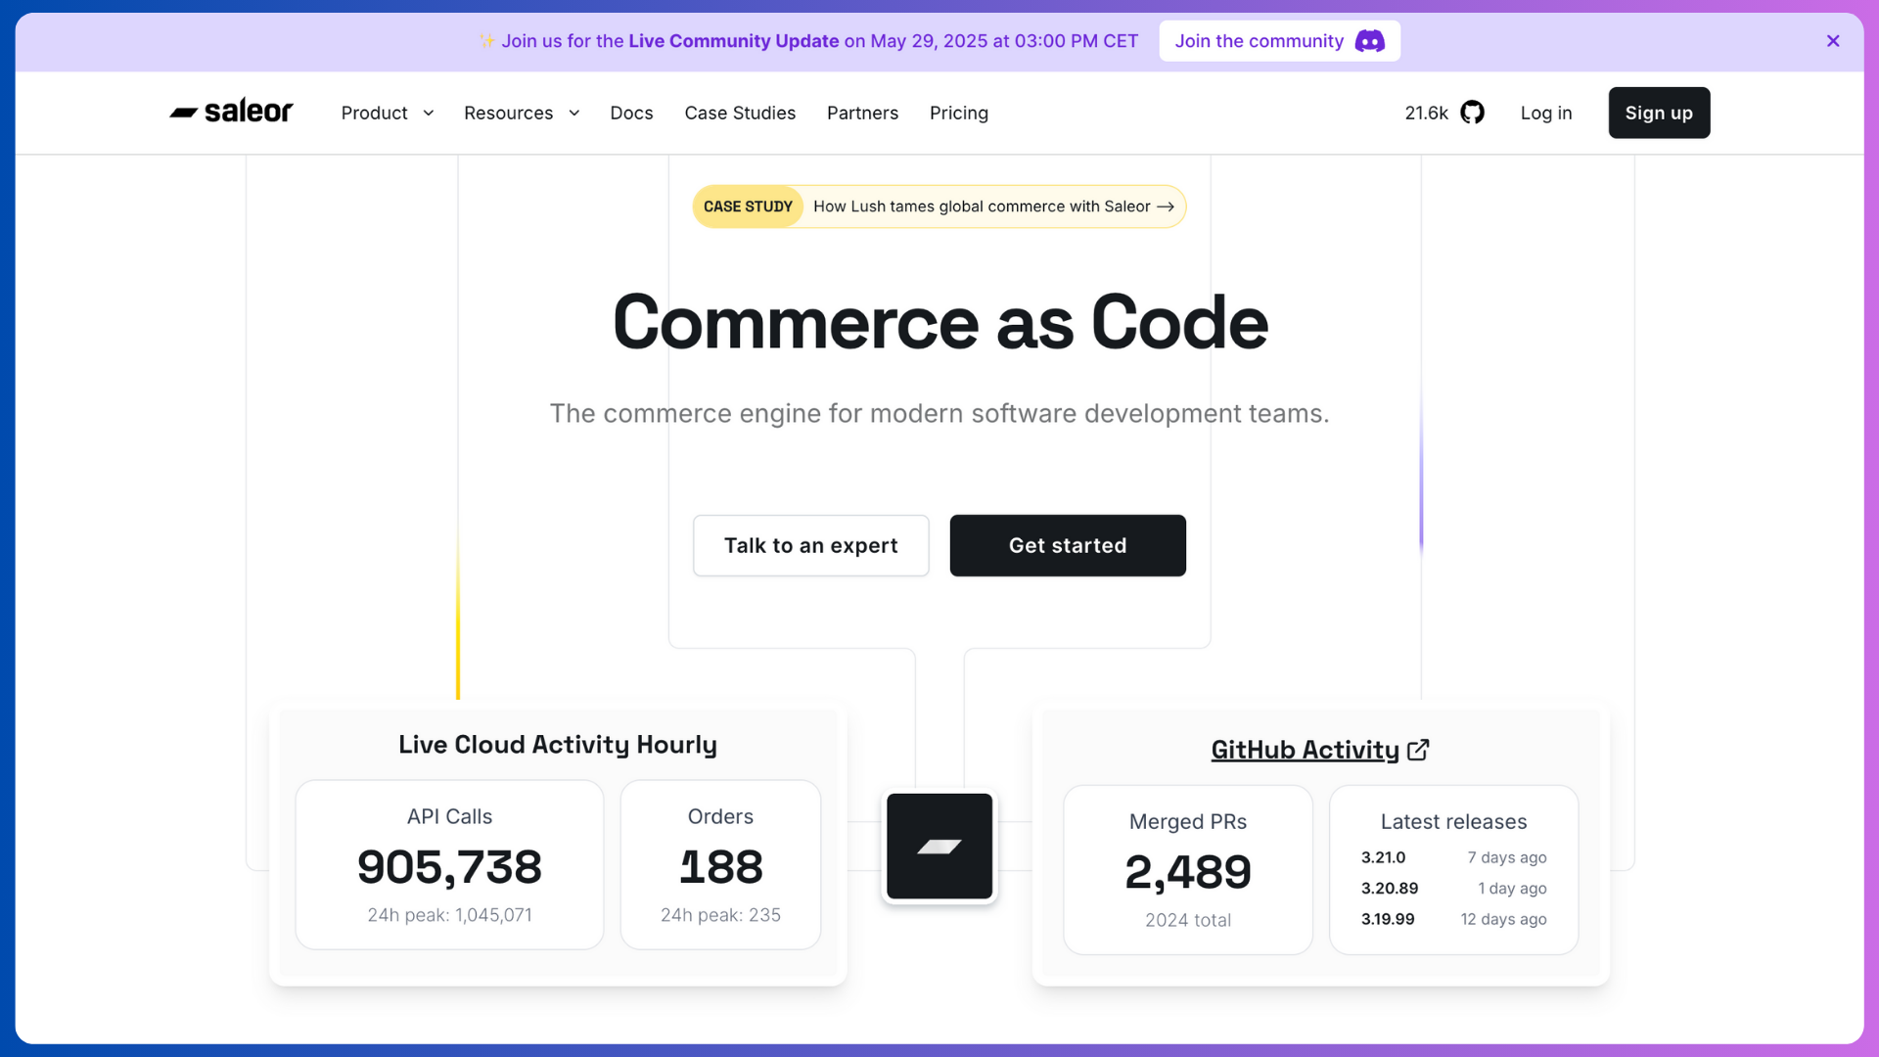
Task: Click the 24h peak: 235 text
Action: point(720,915)
